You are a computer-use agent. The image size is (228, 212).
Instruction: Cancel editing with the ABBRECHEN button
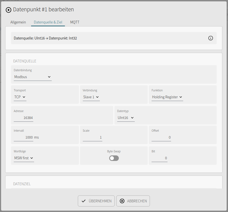click(x=133, y=201)
